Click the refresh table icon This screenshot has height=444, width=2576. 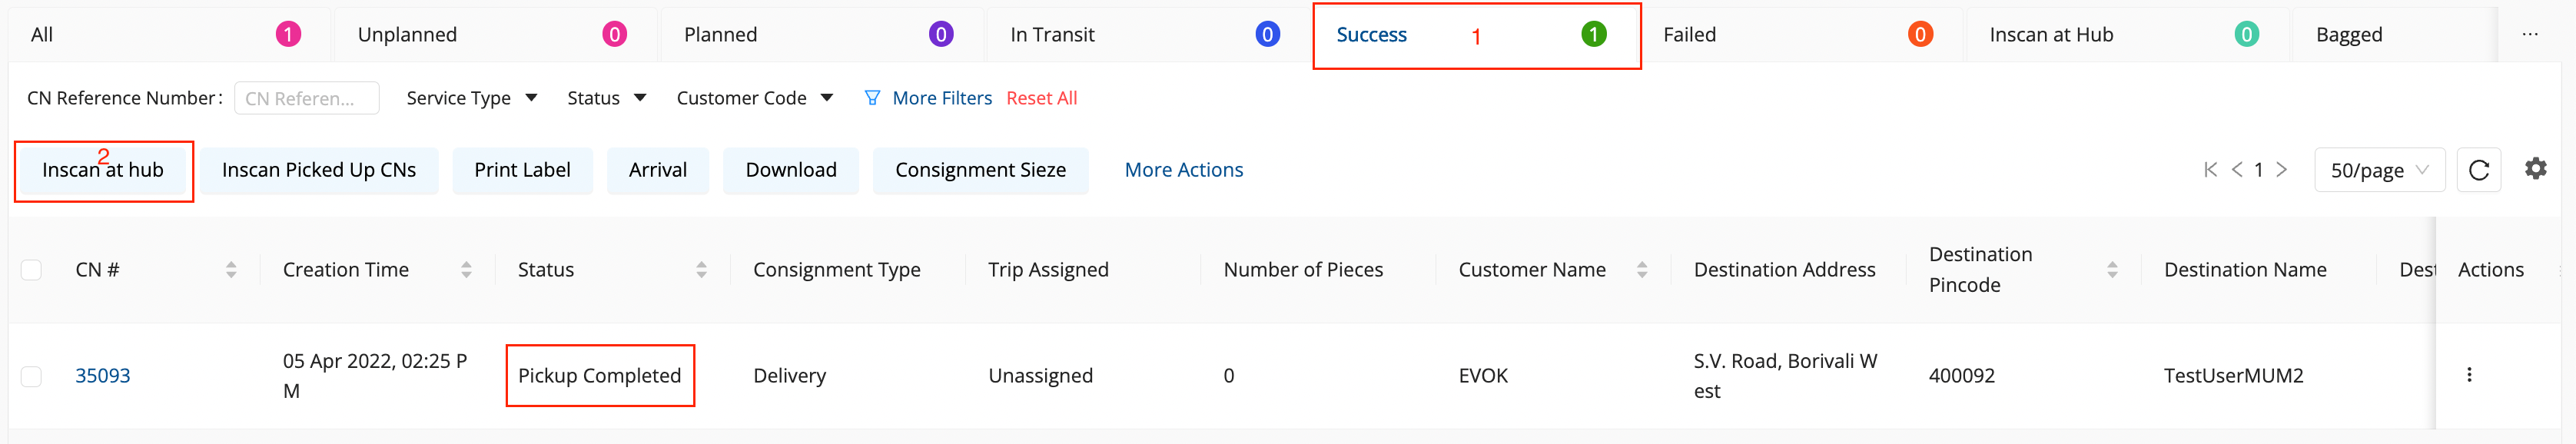pyautogui.click(x=2478, y=170)
